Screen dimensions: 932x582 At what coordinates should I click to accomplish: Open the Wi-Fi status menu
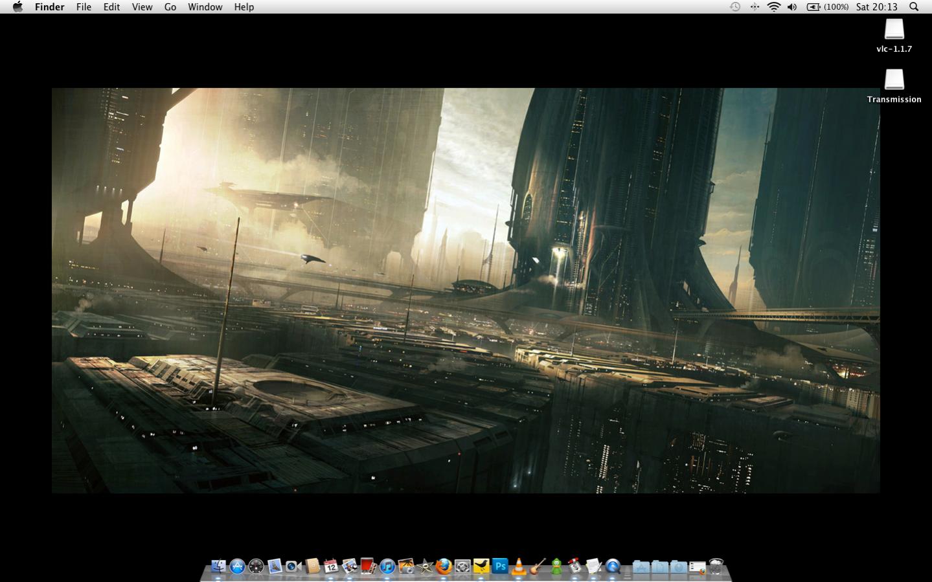click(774, 6)
